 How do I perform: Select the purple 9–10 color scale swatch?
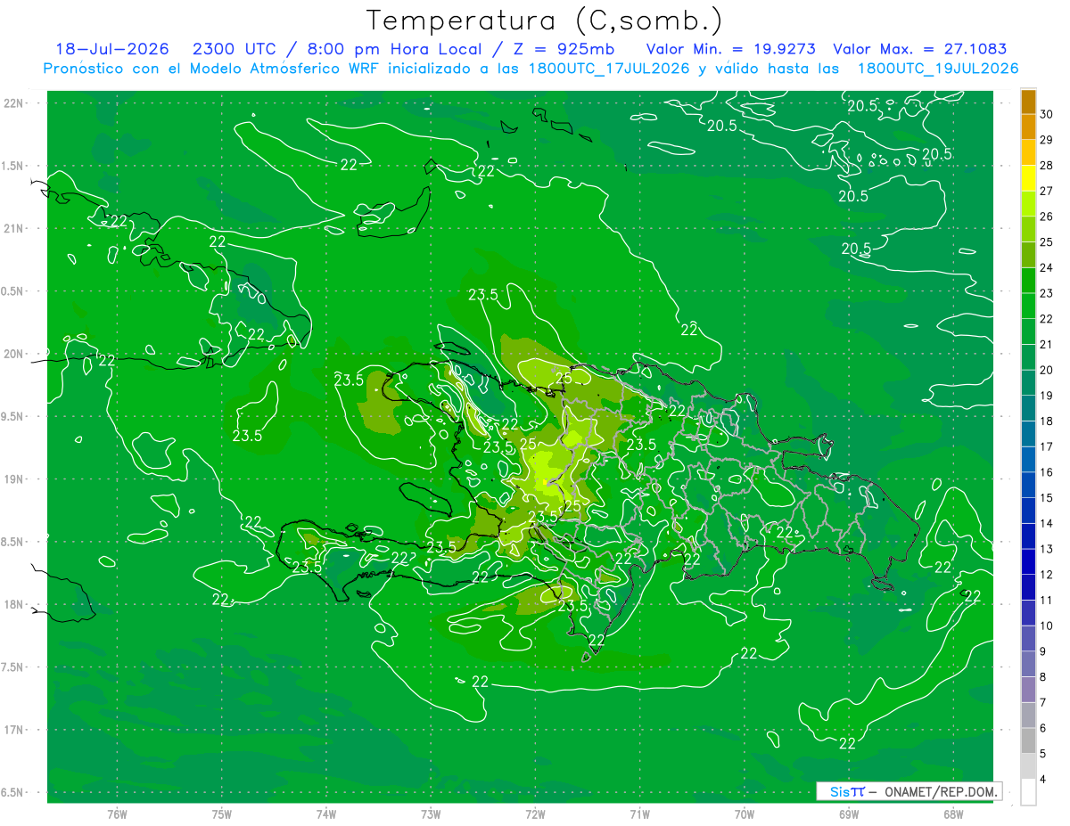point(1028,638)
